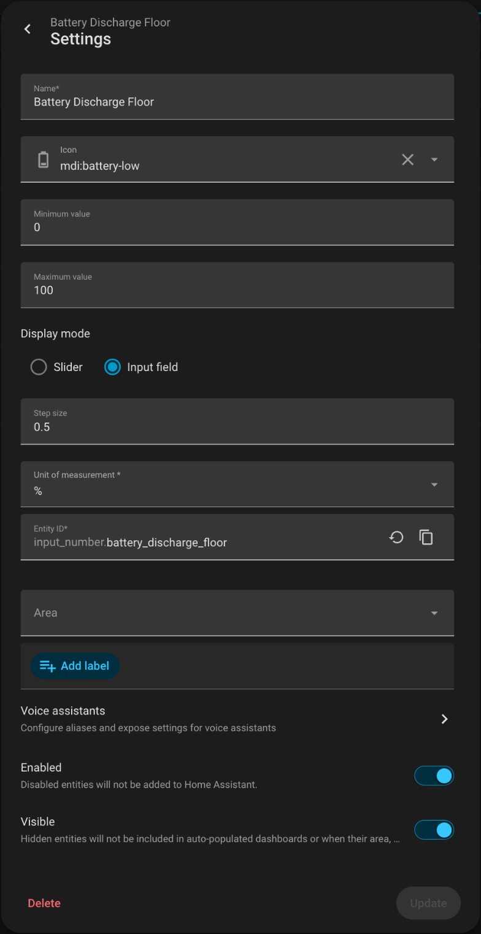Image resolution: width=481 pixels, height=934 pixels.
Task: Click the 'Hidden entities will not be included' description
Action: tap(210, 838)
